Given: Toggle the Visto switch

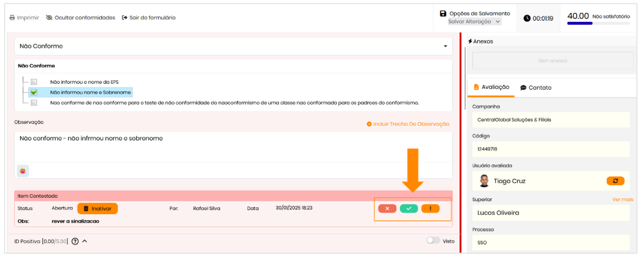Looking at the screenshot, I should click(433, 241).
